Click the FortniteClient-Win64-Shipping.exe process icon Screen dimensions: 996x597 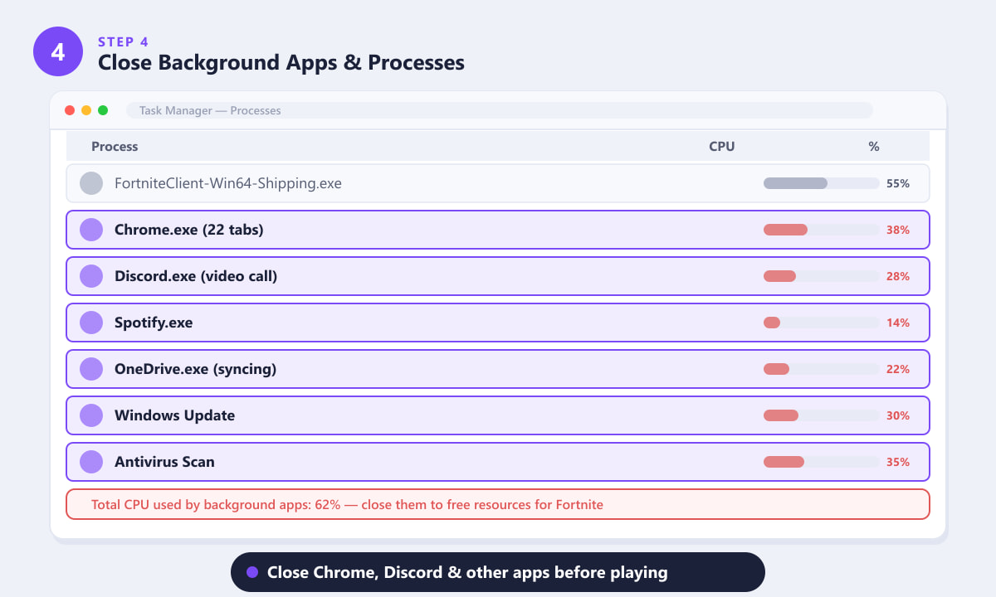(91, 183)
